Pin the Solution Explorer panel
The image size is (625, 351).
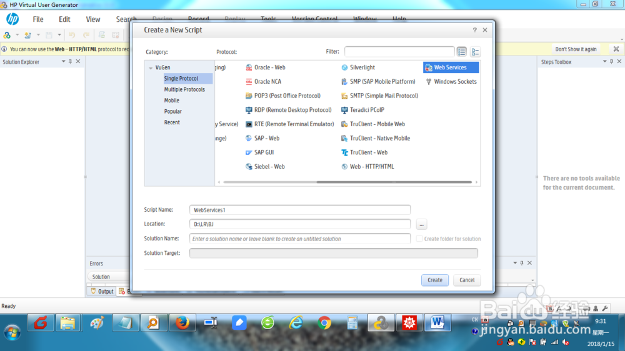[70, 62]
